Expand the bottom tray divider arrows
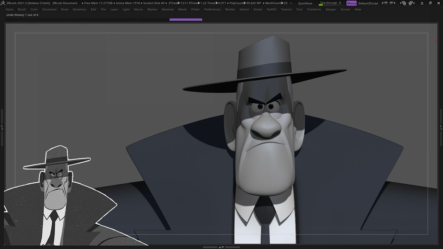The width and height of the screenshot is (443, 249). (x=221, y=247)
